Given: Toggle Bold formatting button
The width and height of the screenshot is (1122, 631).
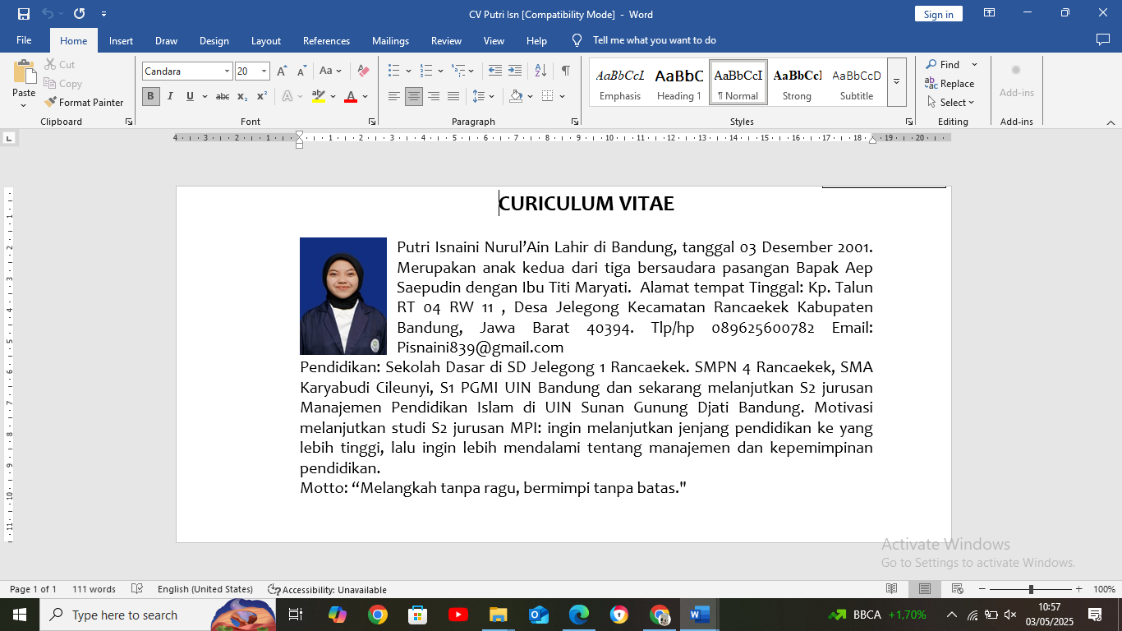Looking at the screenshot, I should pyautogui.click(x=150, y=96).
